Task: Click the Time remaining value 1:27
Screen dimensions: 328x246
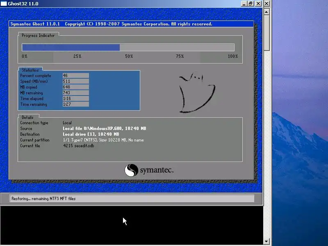Action: pos(76,104)
